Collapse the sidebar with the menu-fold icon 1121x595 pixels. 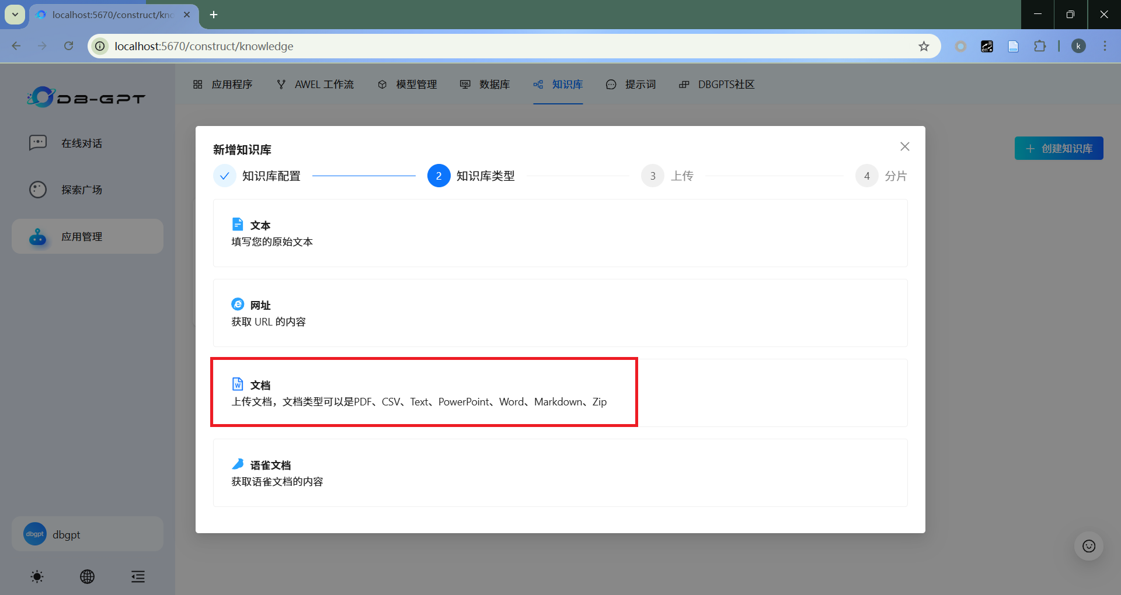(x=138, y=577)
